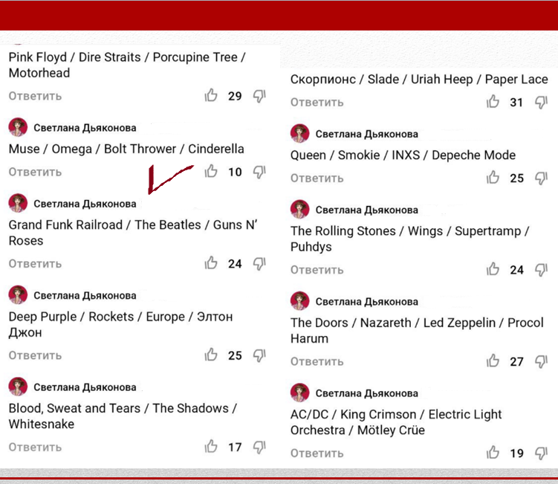Click Ответить under Blood, Sweat and Tears

coord(35,447)
